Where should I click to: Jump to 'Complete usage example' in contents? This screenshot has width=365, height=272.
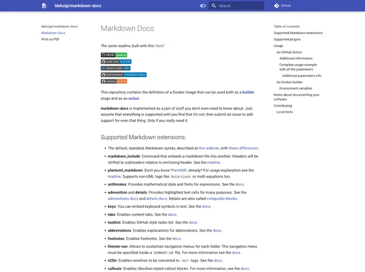(298, 67)
